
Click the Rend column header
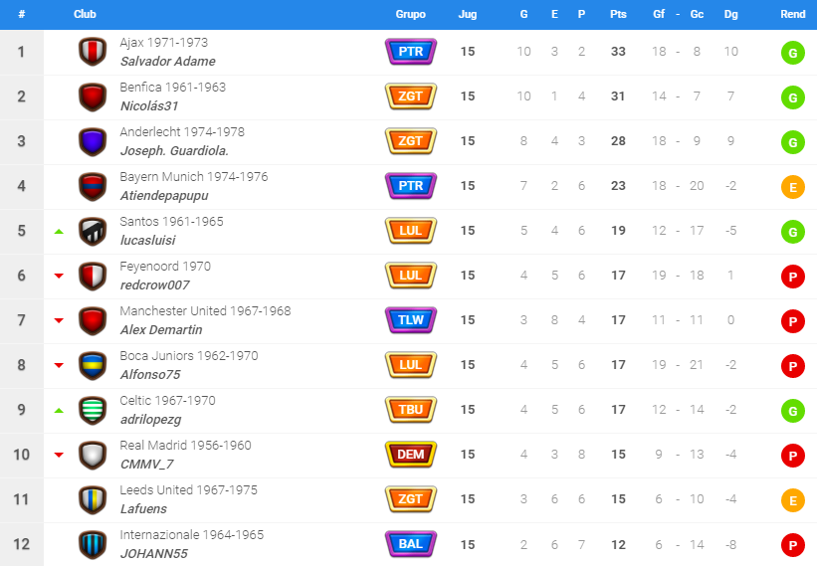coord(792,14)
